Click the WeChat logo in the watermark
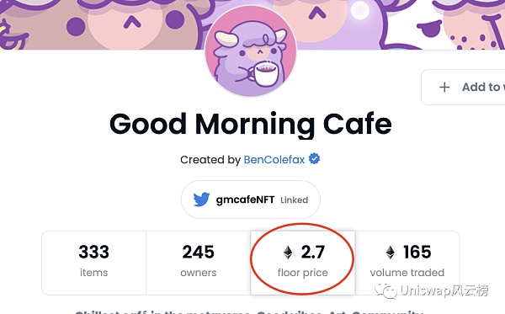505x314 pixels. [385, 290]
